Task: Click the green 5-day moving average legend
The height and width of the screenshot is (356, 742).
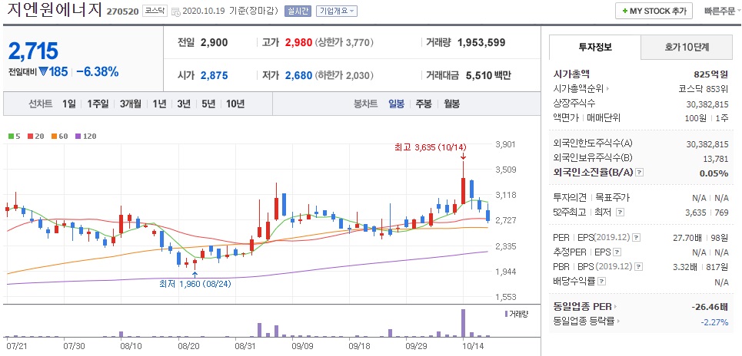Action: (14, 137)
